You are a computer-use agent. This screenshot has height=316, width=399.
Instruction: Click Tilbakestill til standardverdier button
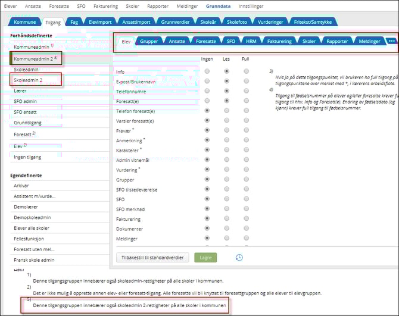point(154,258)
